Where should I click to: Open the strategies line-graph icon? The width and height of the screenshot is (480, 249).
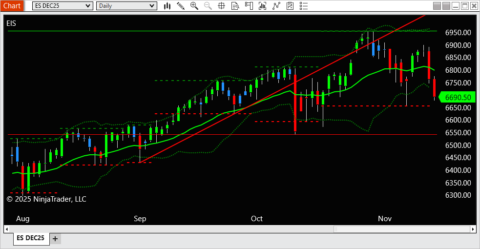click(x=276, y=6)
